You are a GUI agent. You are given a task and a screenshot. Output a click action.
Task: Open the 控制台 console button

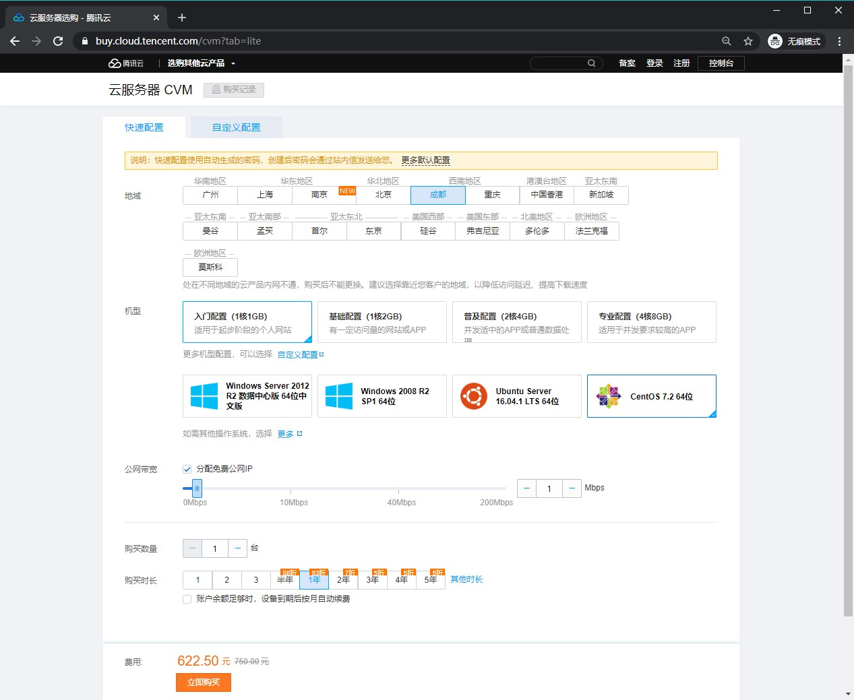(x=721, y=63)
